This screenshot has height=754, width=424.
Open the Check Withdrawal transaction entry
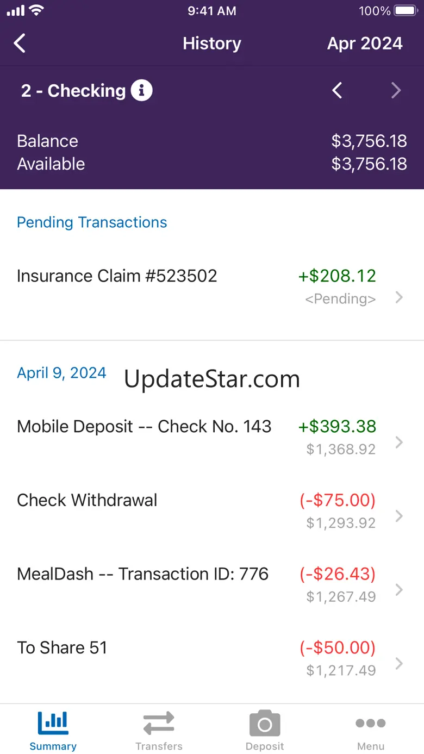point(212,511)
